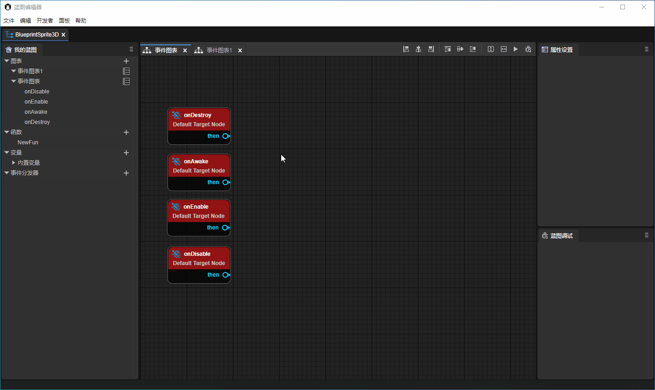Click the align right toolbar icon
Viewport: 655px width, 390px height.
pyautogui.click(x=431, y=49)
